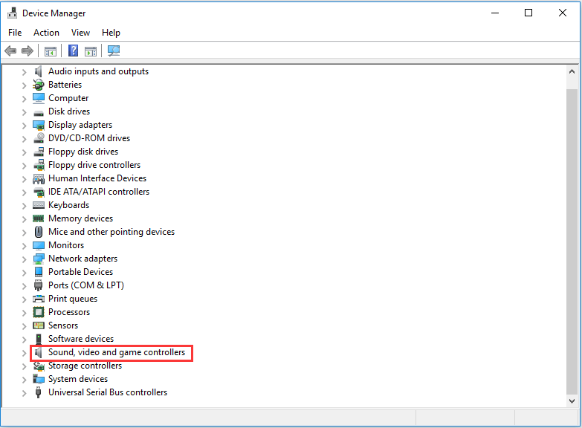This screenshot has height=428, width=582.
Task: Select the "Monitors" tree row
Action: (59, 245)
